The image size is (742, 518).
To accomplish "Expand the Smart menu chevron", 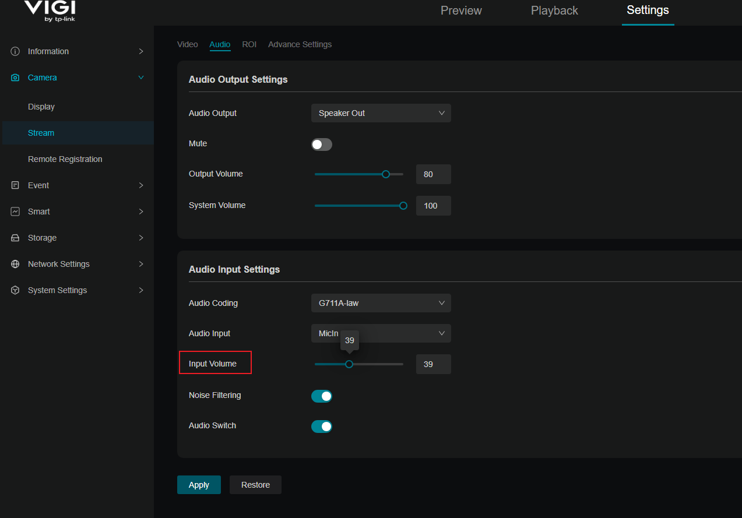I will pos(141,212).
